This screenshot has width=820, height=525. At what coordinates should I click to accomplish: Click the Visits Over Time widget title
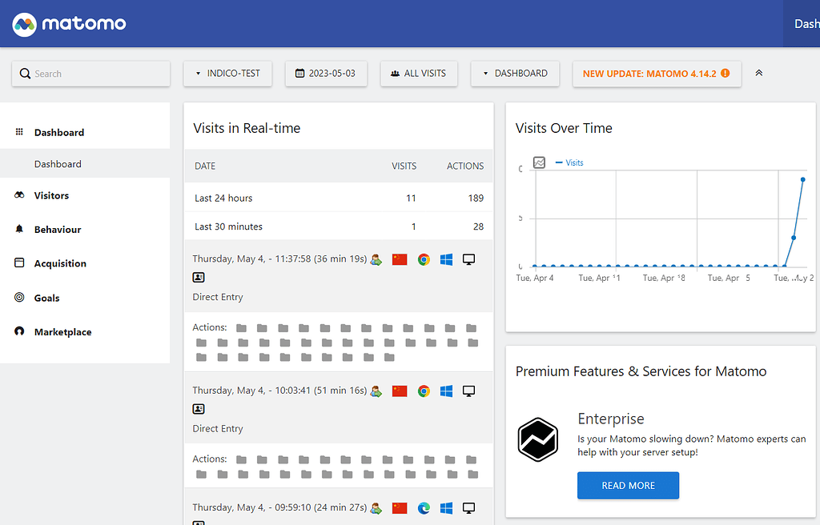coord(564,128)
